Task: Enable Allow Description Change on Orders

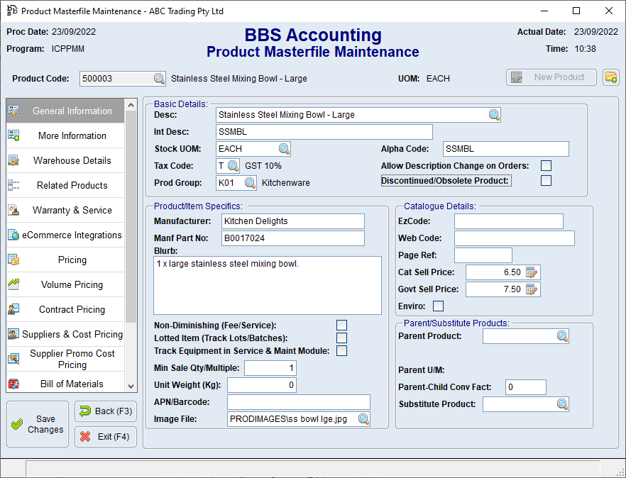Action: tap(546, 166)
